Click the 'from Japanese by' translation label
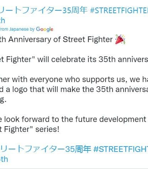The image size is (148, 169). 17,29
